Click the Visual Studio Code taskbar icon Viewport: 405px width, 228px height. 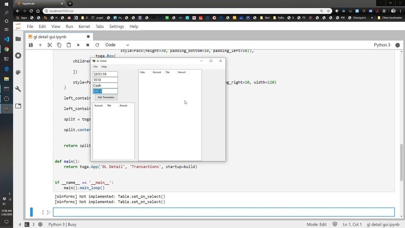pyautogui.click(x=6, y=39)
